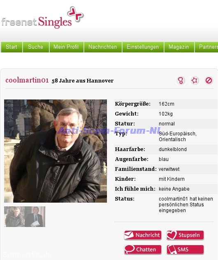This screenshot has width=218, height=260.
Task: Select the second thumbnail of man in suit
Action: pyautogui.click(x=35, y=217)
